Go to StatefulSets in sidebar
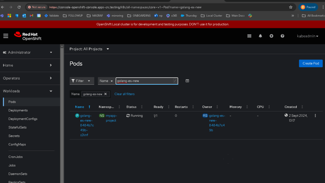This screenshot has width=325, height=183. (17, 127)
